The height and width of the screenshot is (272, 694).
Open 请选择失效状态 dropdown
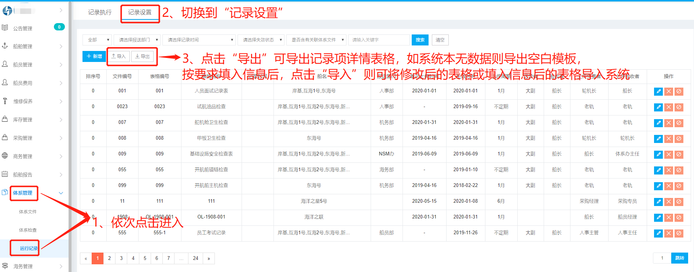(x=261, y=40)
